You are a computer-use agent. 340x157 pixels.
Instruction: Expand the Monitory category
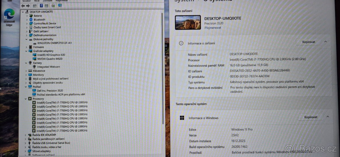point(27,75)
